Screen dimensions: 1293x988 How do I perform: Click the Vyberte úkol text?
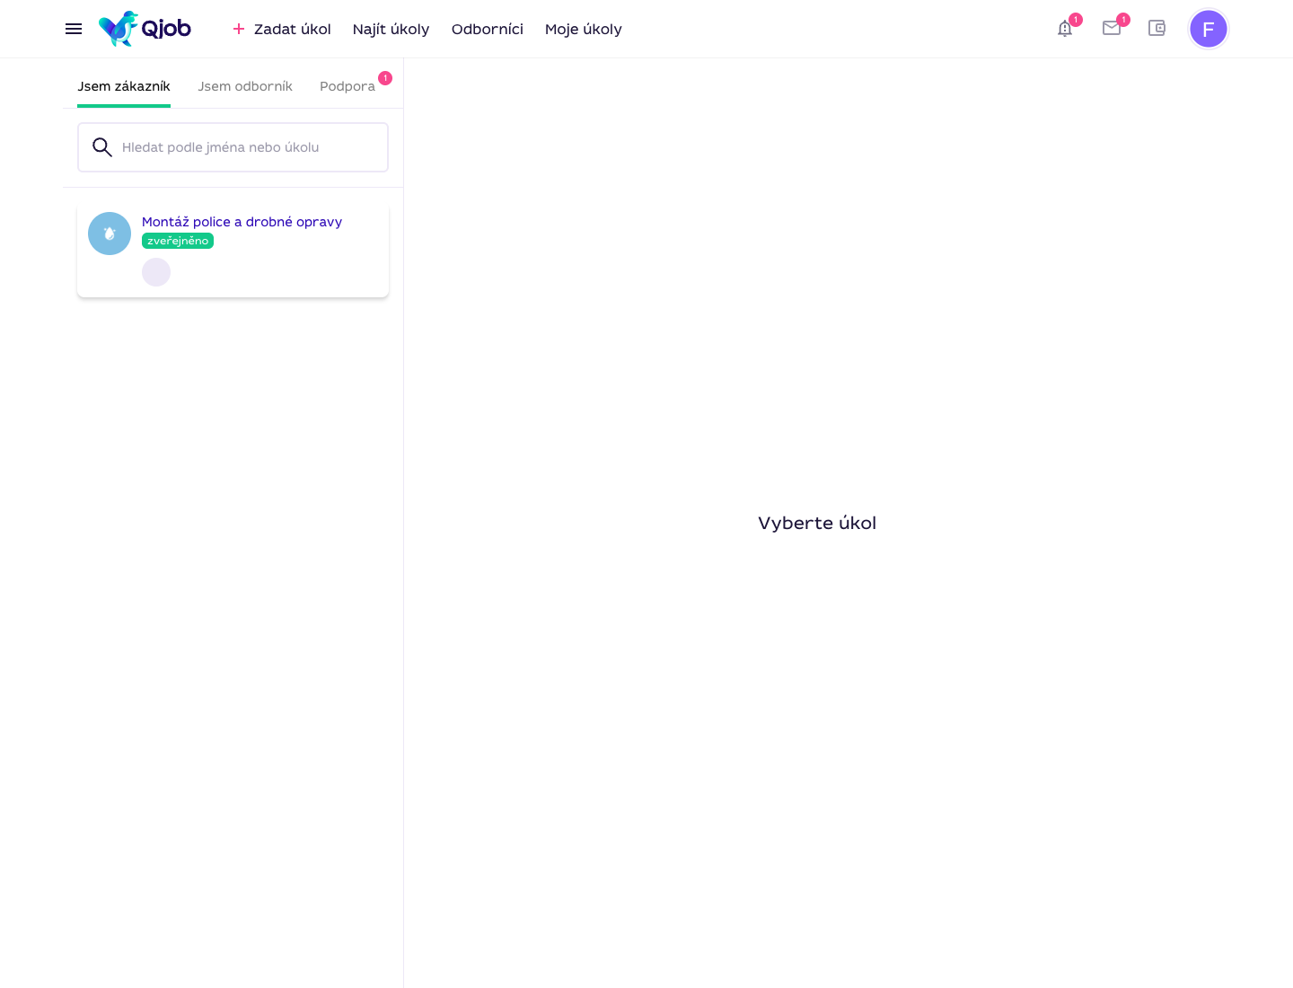click(817, 523)
